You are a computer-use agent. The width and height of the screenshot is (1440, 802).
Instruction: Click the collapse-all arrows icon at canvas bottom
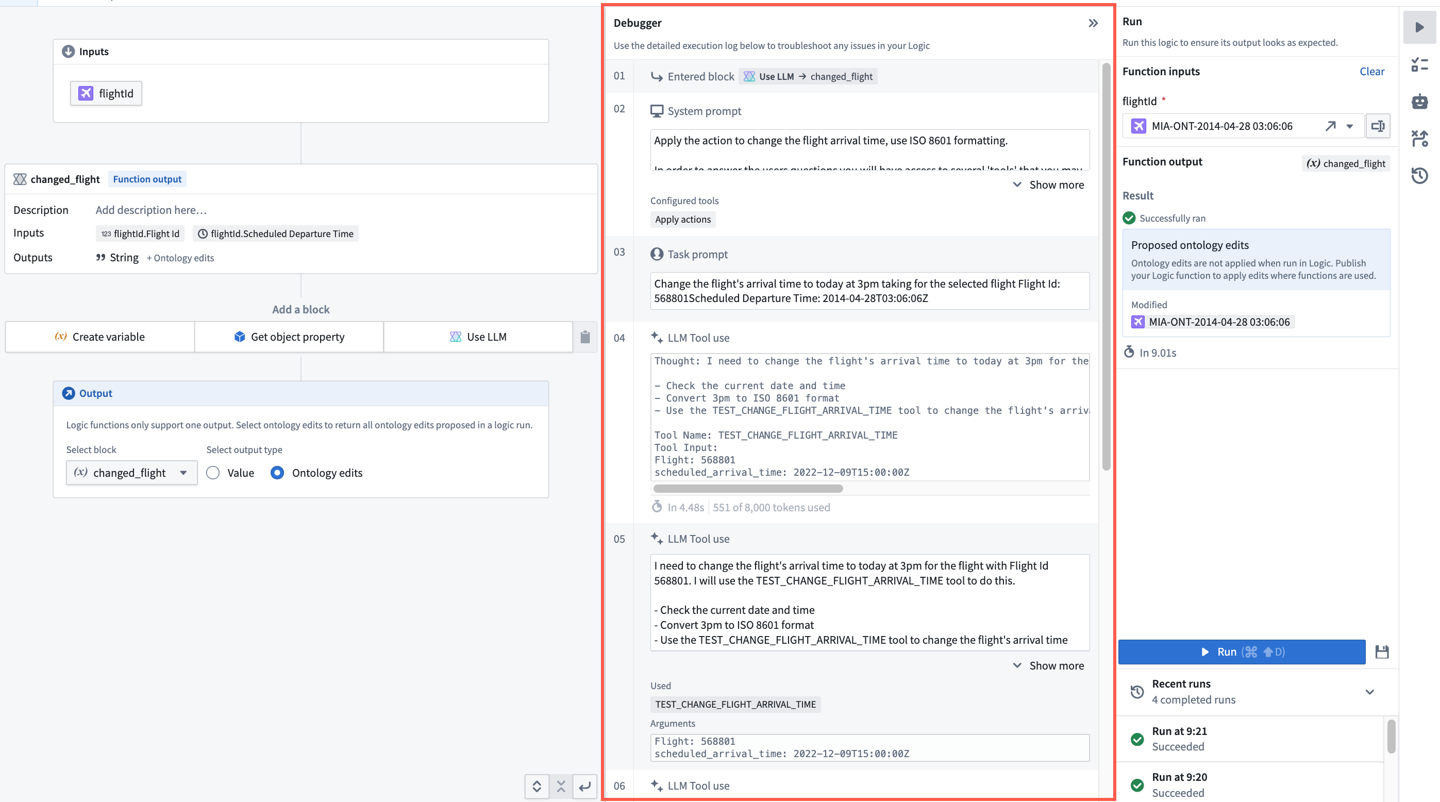pyautogui.click(x=561, y=787)
